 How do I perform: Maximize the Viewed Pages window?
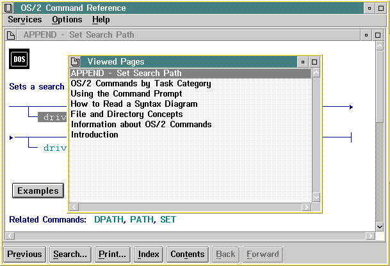[x=314, y=62]
